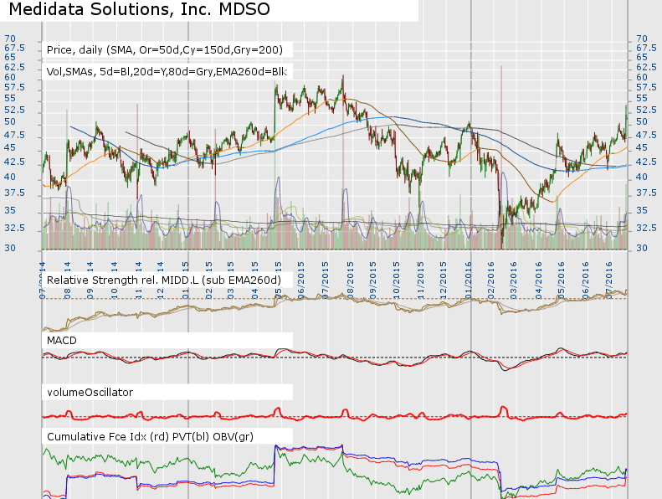Click 30 on the left price axis
Screen dimensions: 662x499
pos(10,248)
